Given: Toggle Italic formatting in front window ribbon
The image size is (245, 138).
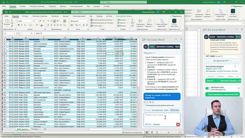Looking at the screenshot, I should point(22,25).
